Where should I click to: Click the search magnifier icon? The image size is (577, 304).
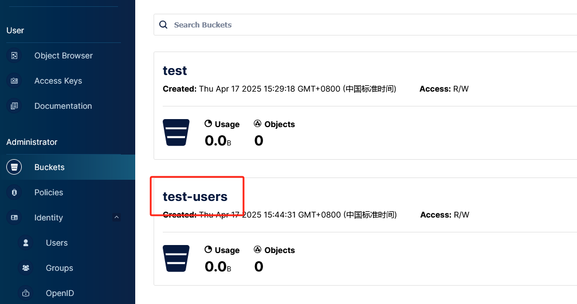[163, 25]
